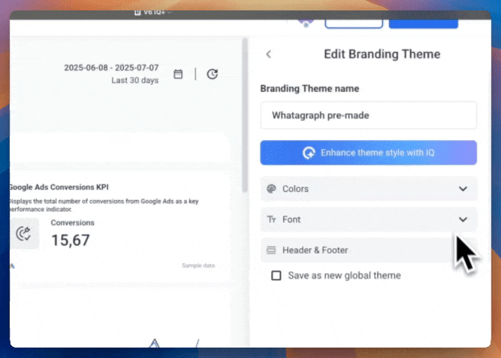Viewport: 501px width, 358px height.
Task: Open the calendar date picker icon
Action: pos(178,74)
